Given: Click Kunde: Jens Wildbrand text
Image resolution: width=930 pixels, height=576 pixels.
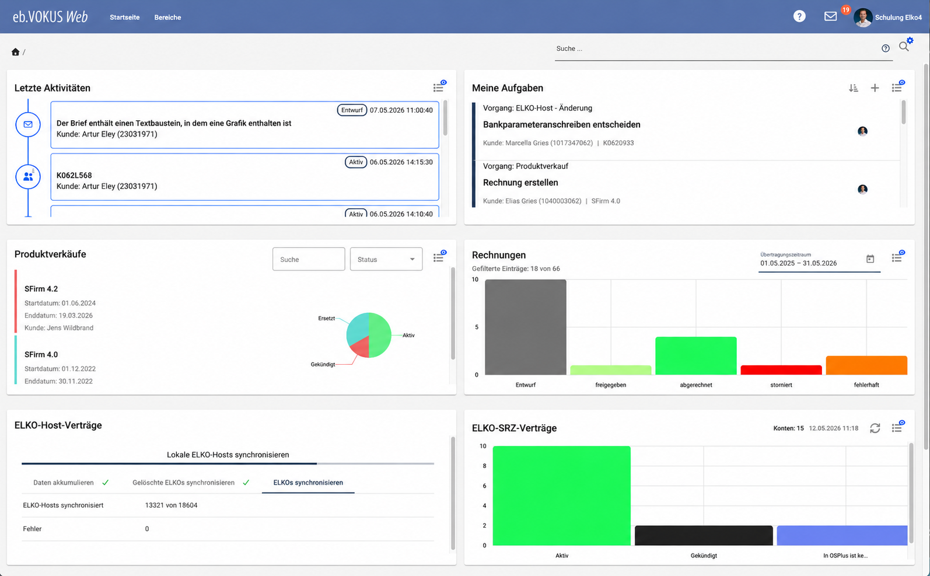Looking at the screenshot, I should click(59, 328).
